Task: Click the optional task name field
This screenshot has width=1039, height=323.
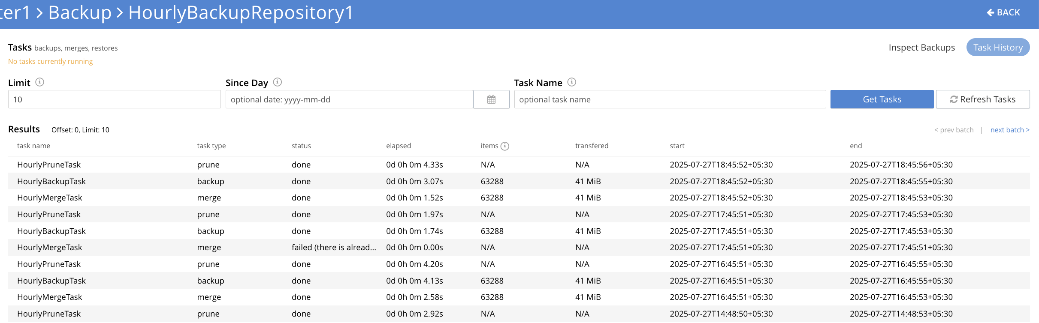Action: click(670, 99)
